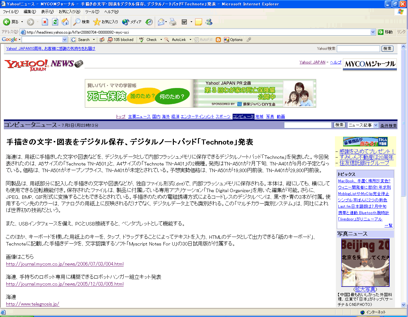Open the メディア media pane
Viewport: 408px width, 317px height.
coord(132,22)
